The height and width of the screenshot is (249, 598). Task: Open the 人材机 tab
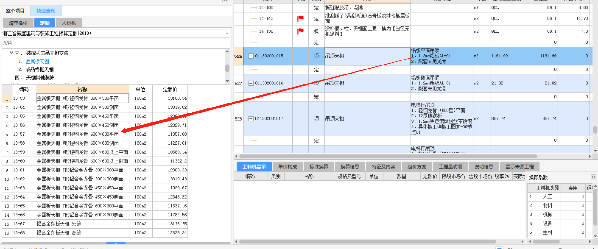[x=69, y=23]
